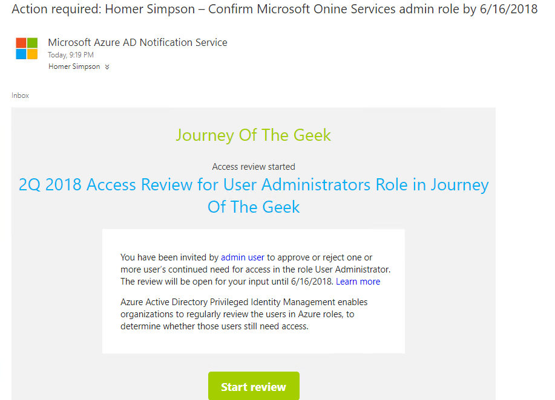
Task: Click the 'Access review started' caption
Action: (x=254, y=167)
